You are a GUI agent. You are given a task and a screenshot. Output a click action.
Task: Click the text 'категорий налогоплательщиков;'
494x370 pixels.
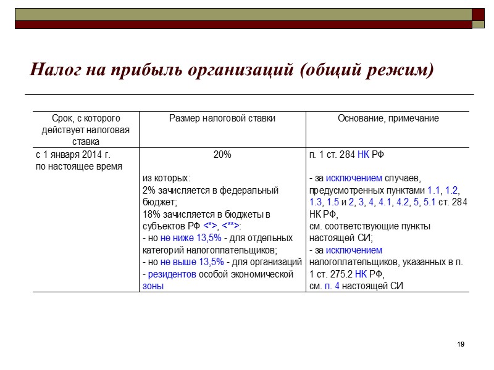210,250
